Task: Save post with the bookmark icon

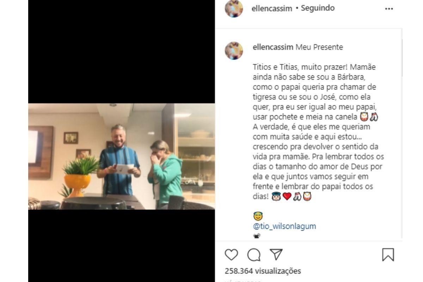Action: click(x=388, y=255)
